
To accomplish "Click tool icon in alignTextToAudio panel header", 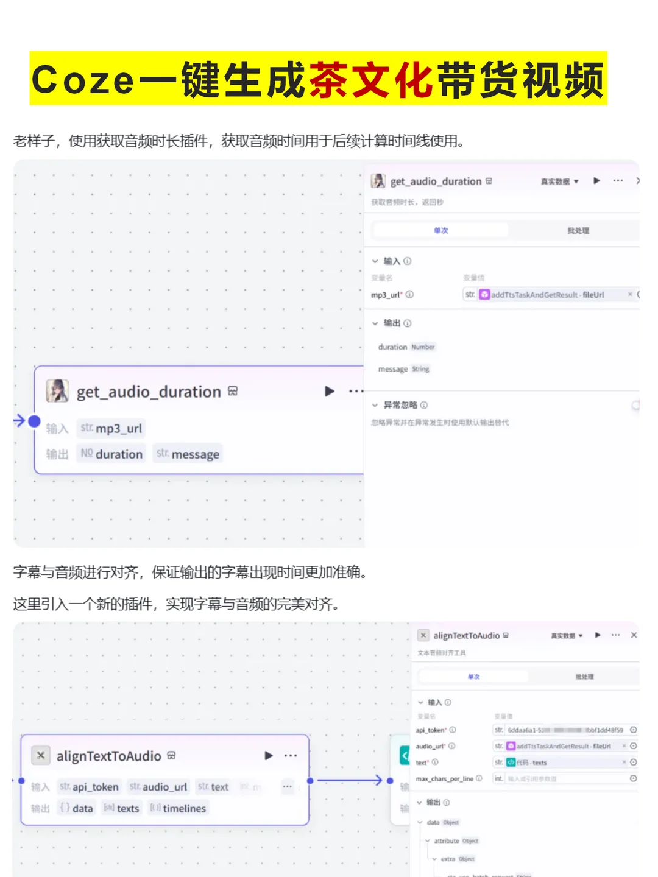I will tap(423, 635).
